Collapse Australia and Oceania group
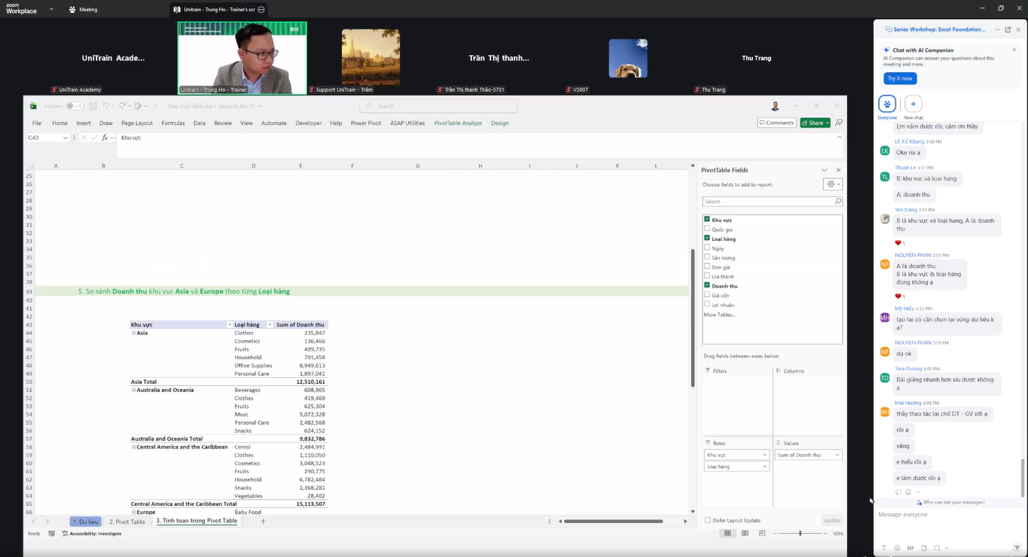This screenshot has height=557, width=1028. (x=133, y=390)
